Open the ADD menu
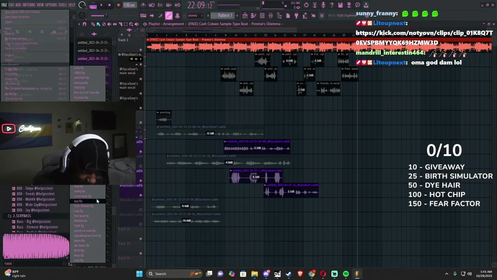This screenshot has width=497, height=280. [19, 5]
